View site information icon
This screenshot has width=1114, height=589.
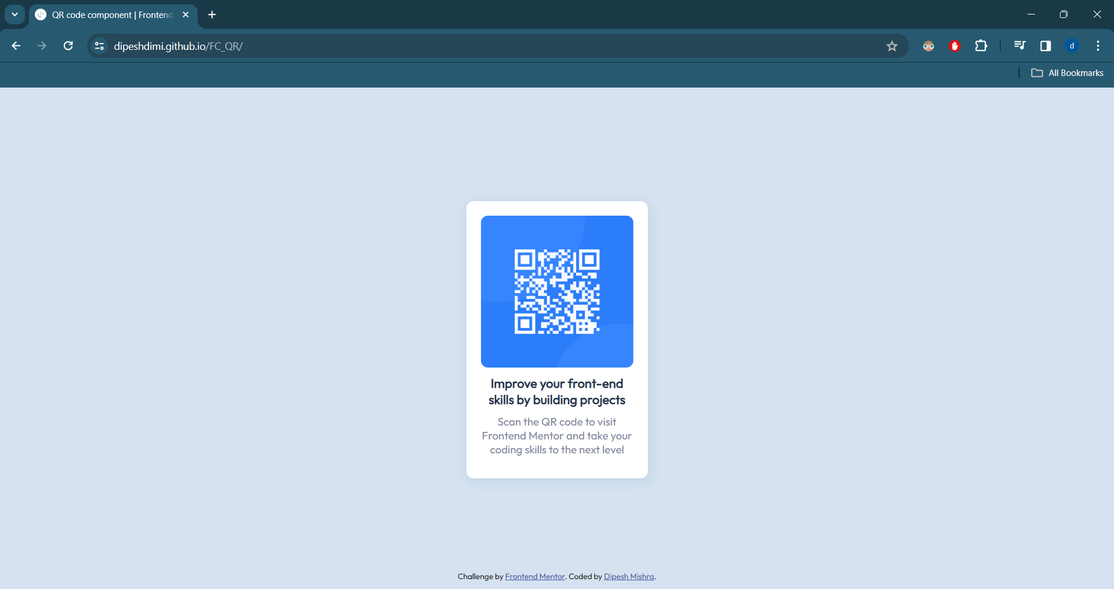[x=100, y=46]
